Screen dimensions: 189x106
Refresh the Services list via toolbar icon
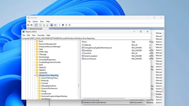pos(44,25)
